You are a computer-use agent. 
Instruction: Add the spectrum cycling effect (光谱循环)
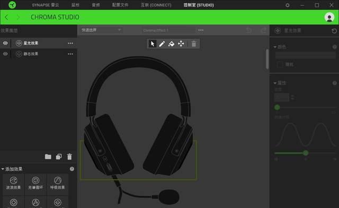click(35, 183)
